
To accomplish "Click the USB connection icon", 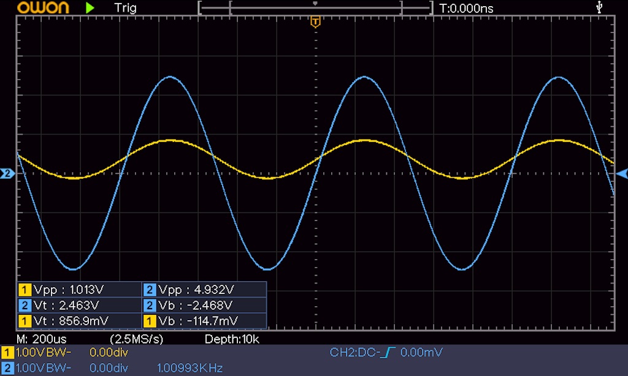I will 599,7.
